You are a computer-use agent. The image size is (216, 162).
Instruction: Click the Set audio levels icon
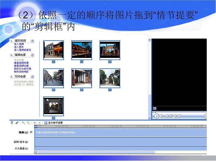coord(12,123)
